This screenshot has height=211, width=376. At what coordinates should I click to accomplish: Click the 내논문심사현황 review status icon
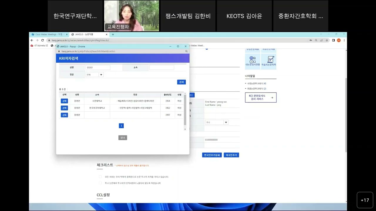coord(253,61)
